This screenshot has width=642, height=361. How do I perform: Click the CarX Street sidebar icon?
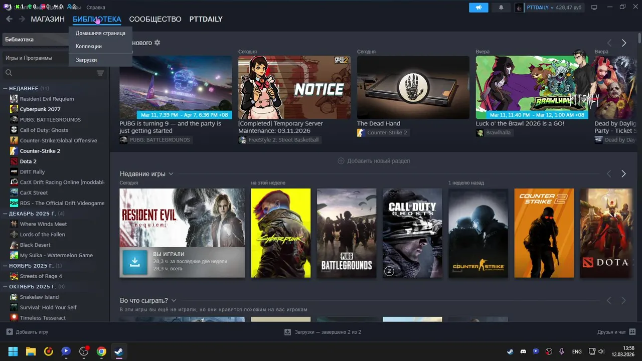(14, 193)
